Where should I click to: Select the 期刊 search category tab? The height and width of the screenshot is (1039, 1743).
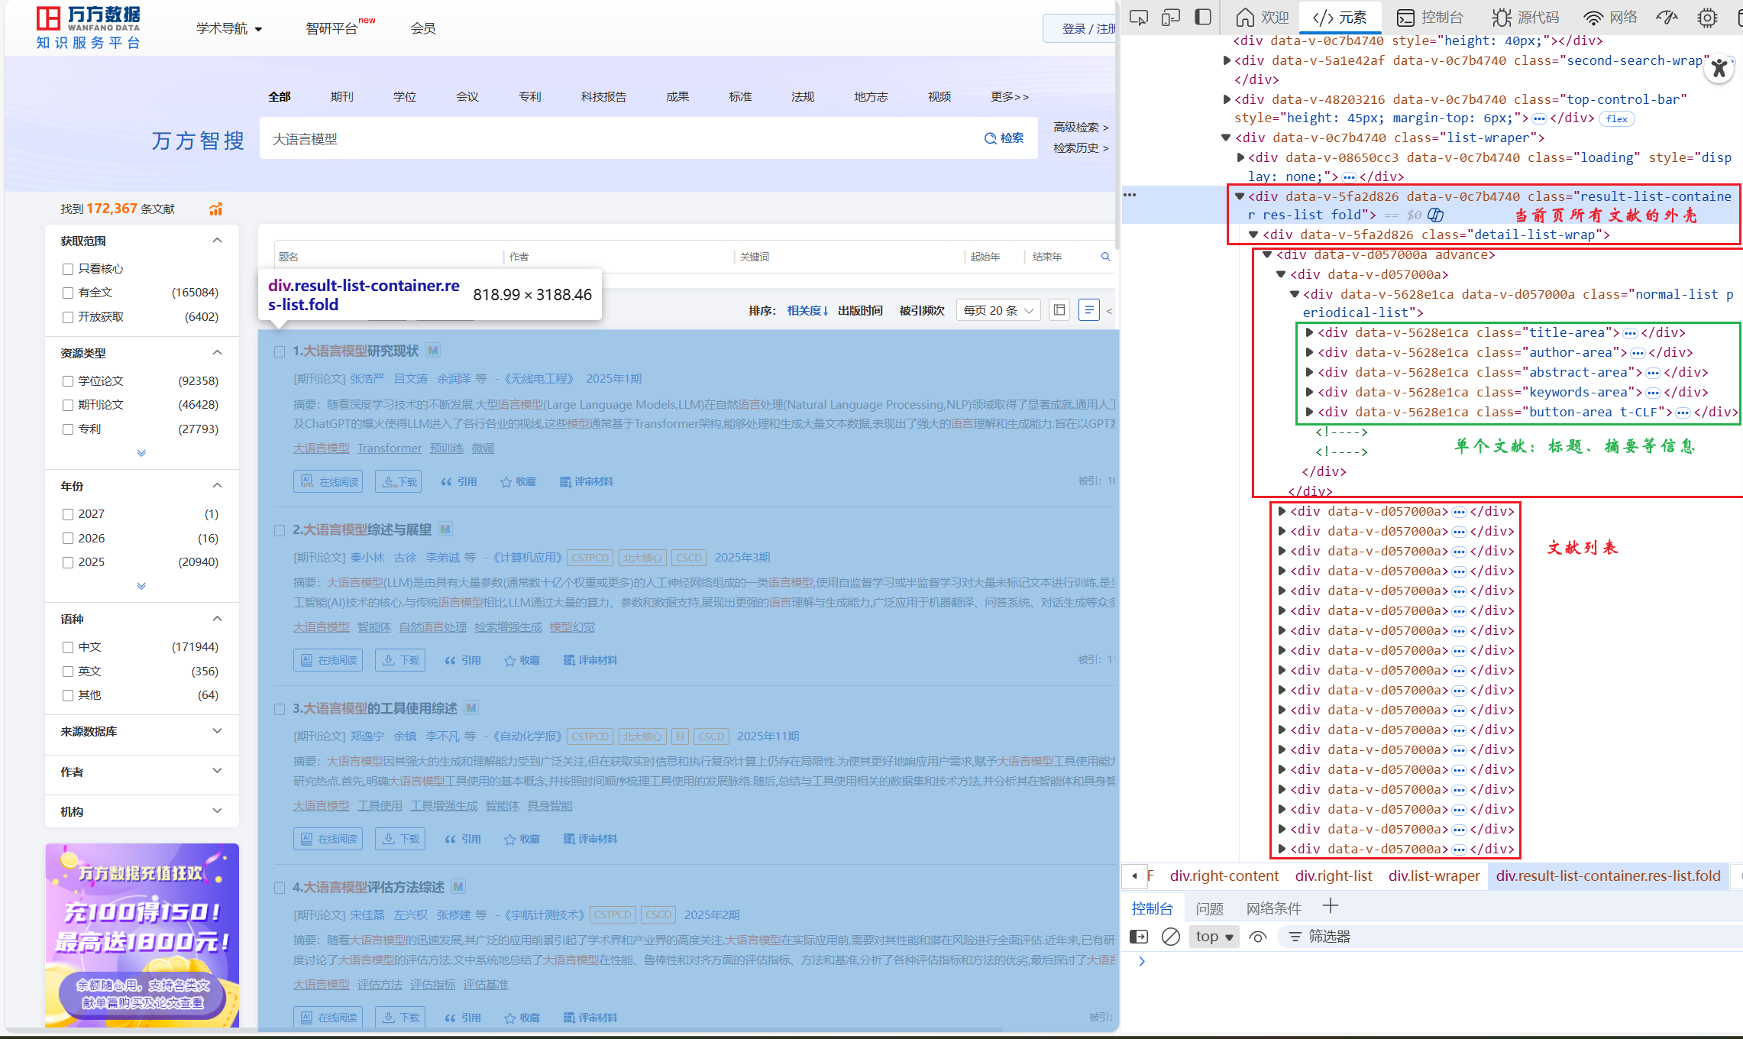coord(341,97)
